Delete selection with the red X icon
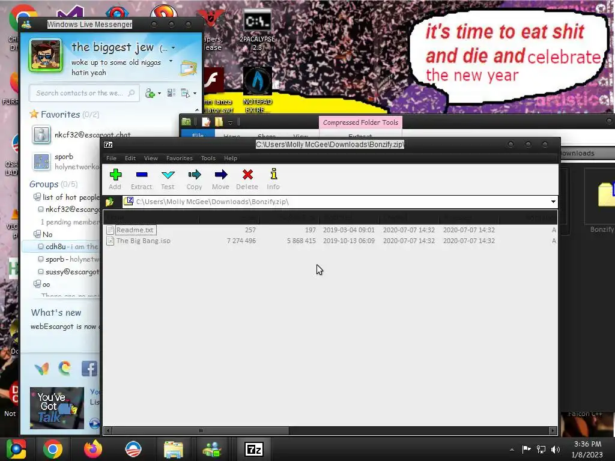The width and height of the screenshot is (615, 461). (x=247, y=179)
